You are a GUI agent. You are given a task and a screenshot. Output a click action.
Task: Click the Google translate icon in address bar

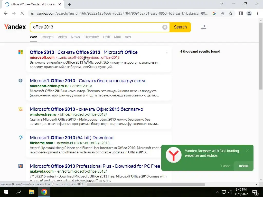pos(214,13)
